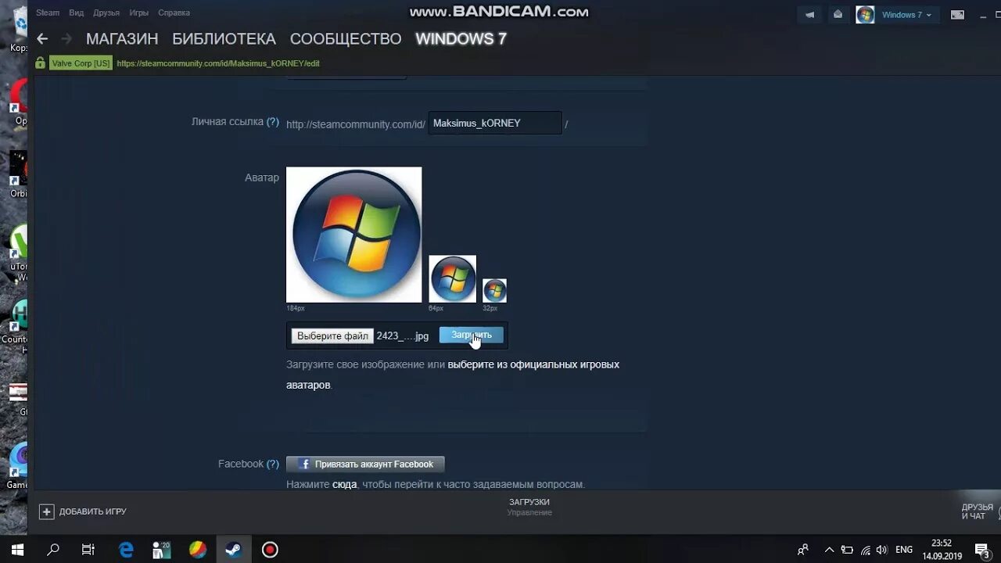
Task: Open the colorful ball app on taskbar
Action: point(198,550)
